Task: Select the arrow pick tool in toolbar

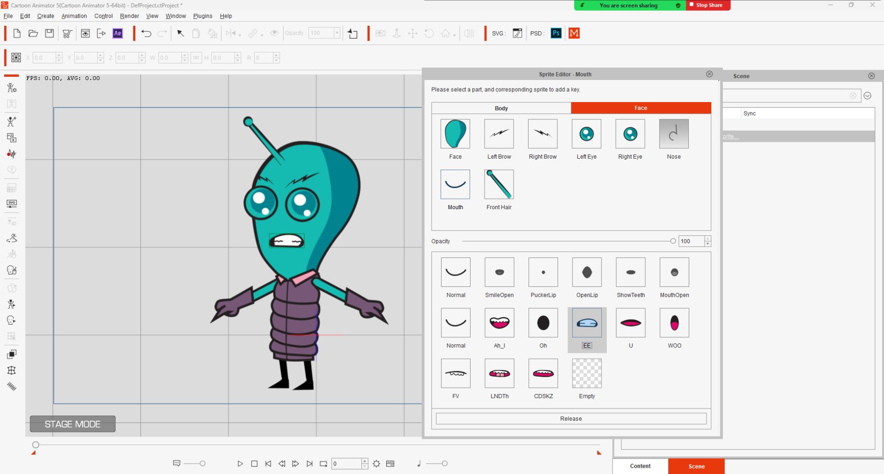Action: point(180,33)
